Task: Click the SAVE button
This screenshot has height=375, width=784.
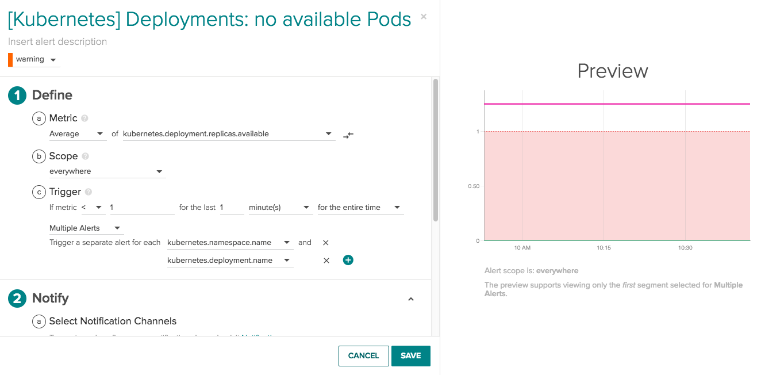Action: coord(410,355)
